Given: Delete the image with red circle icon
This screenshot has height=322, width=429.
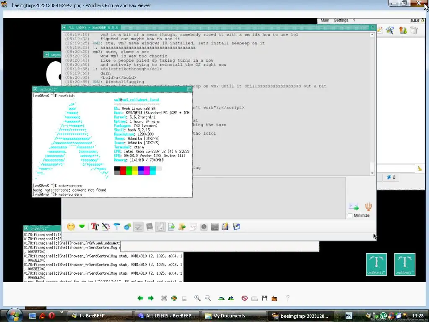Looking at the screenshot, I should pyautogui.click(x=245, y=298).
